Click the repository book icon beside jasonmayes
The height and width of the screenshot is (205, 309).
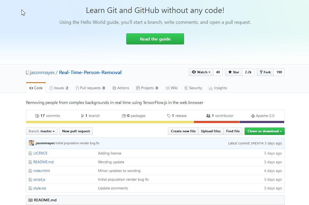coord(27,72)
